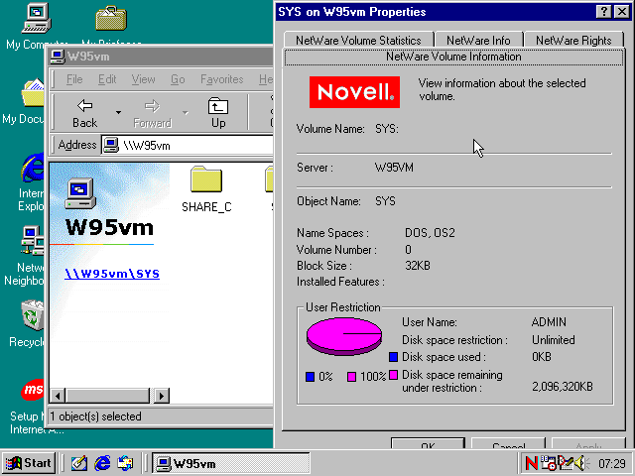635x476 pixels.
Task: Open My Computer desktop icon
Action: point(36,19)
